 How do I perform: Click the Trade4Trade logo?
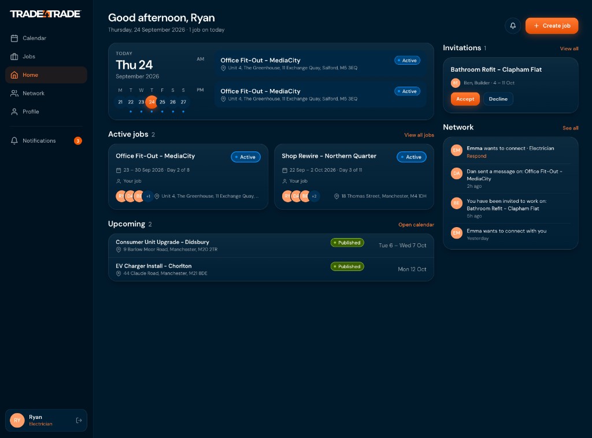coord(45,14)
